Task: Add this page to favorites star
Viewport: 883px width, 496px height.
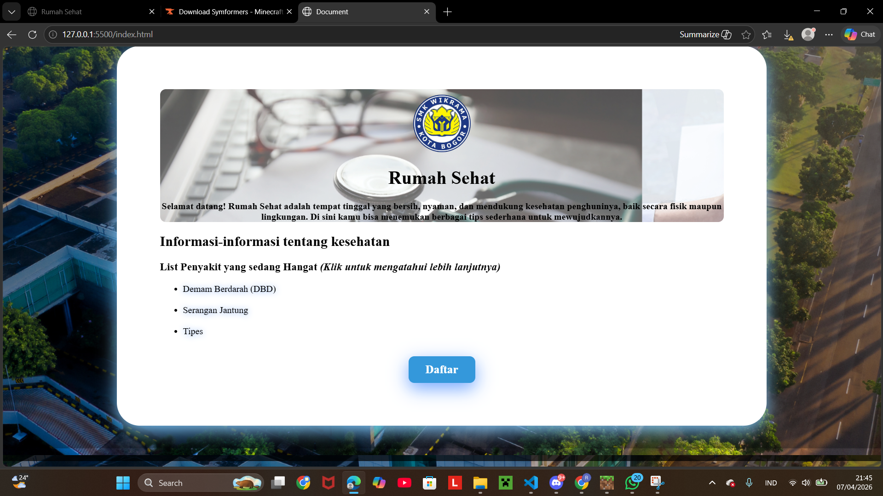Action: coord(746,34)
